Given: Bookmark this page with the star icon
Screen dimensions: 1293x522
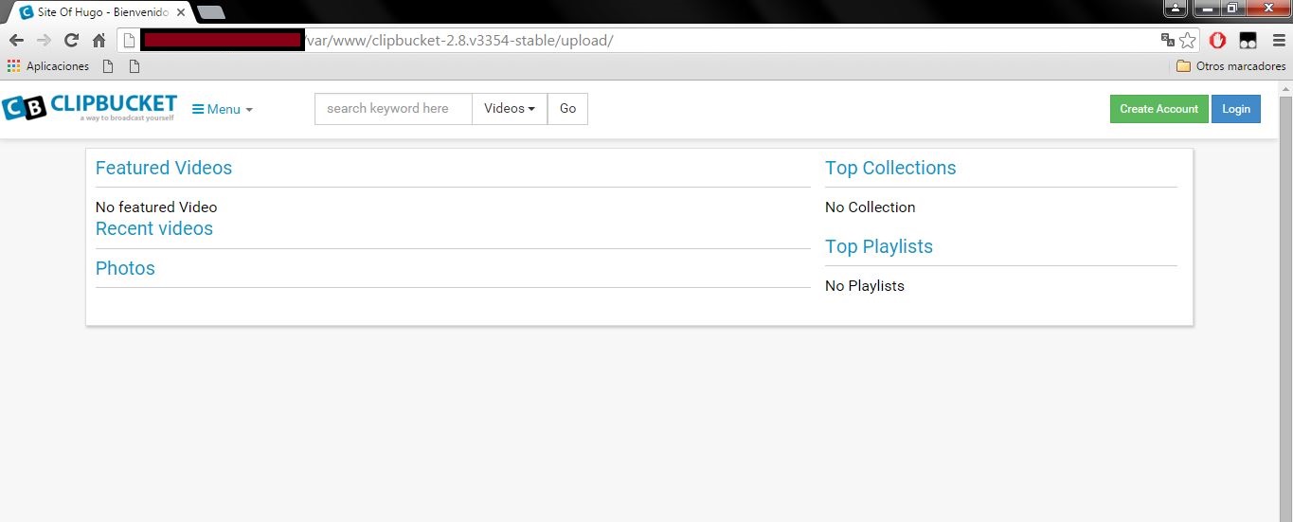Looking at the screenshot, I should tap(1187, 40).
